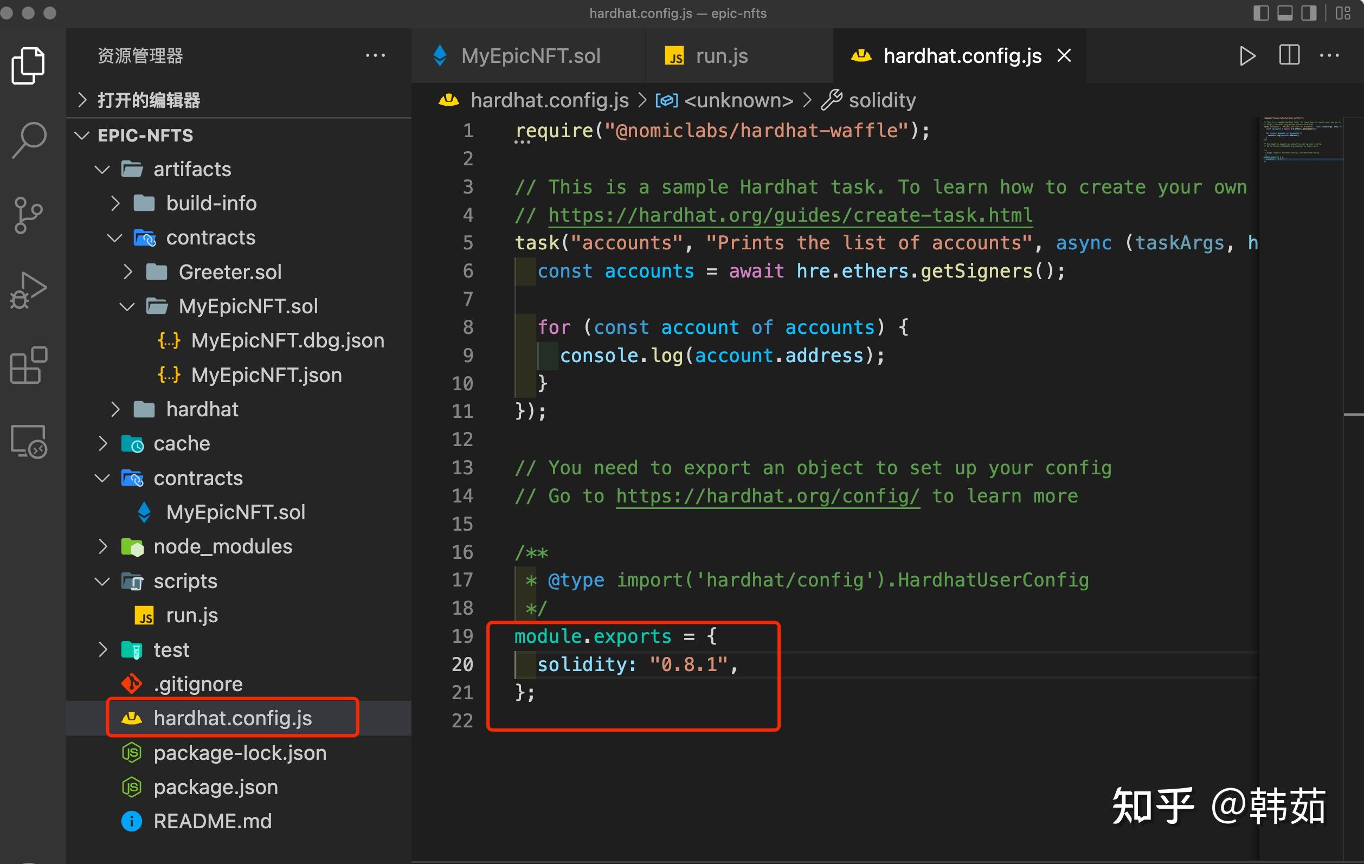Collapse the MyEpicNFT.sol artifacts folder
This screenshot has width=1364, height=864.
(239, 306)
